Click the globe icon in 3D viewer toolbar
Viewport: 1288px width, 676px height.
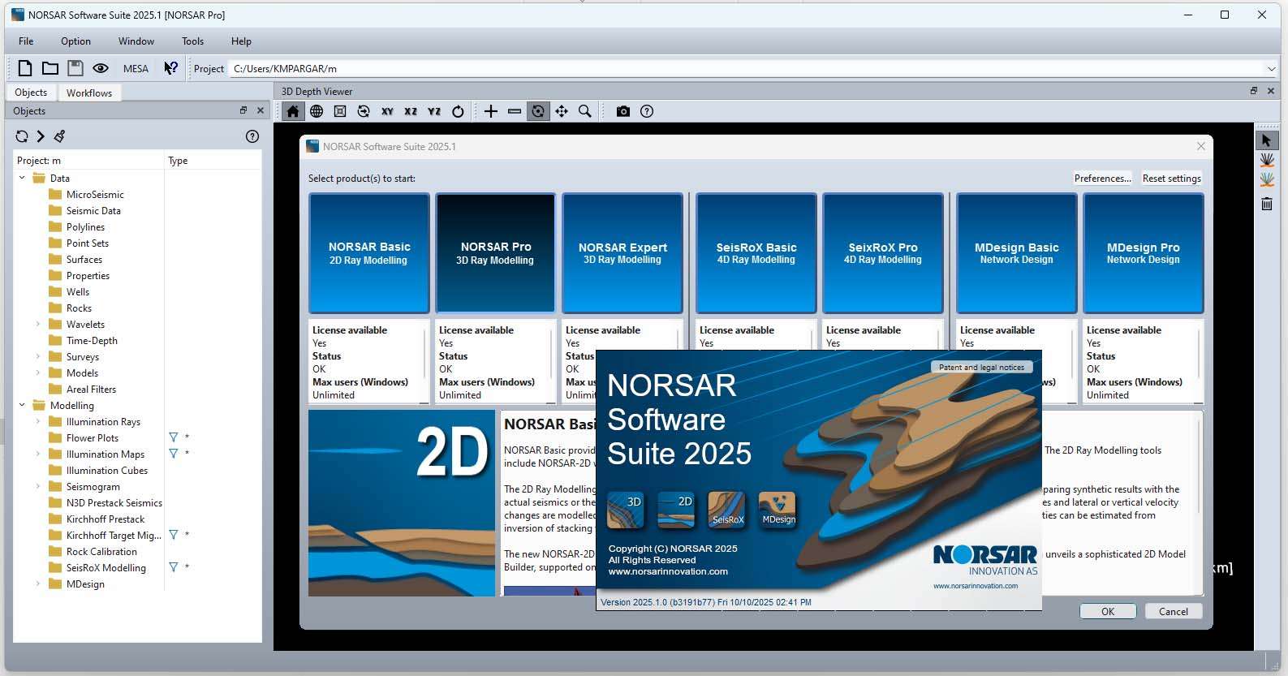pyautogui.click(x=317, y=111)
